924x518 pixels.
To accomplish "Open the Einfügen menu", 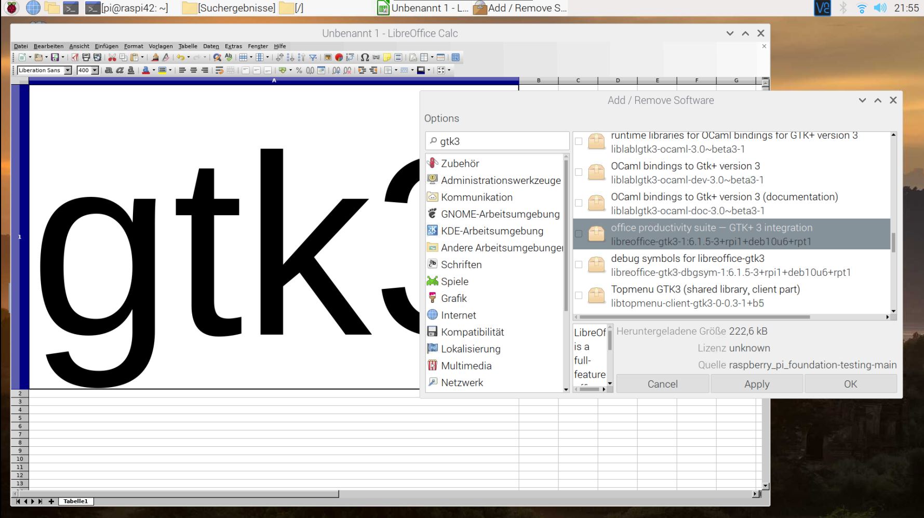I will pos(106,46).
